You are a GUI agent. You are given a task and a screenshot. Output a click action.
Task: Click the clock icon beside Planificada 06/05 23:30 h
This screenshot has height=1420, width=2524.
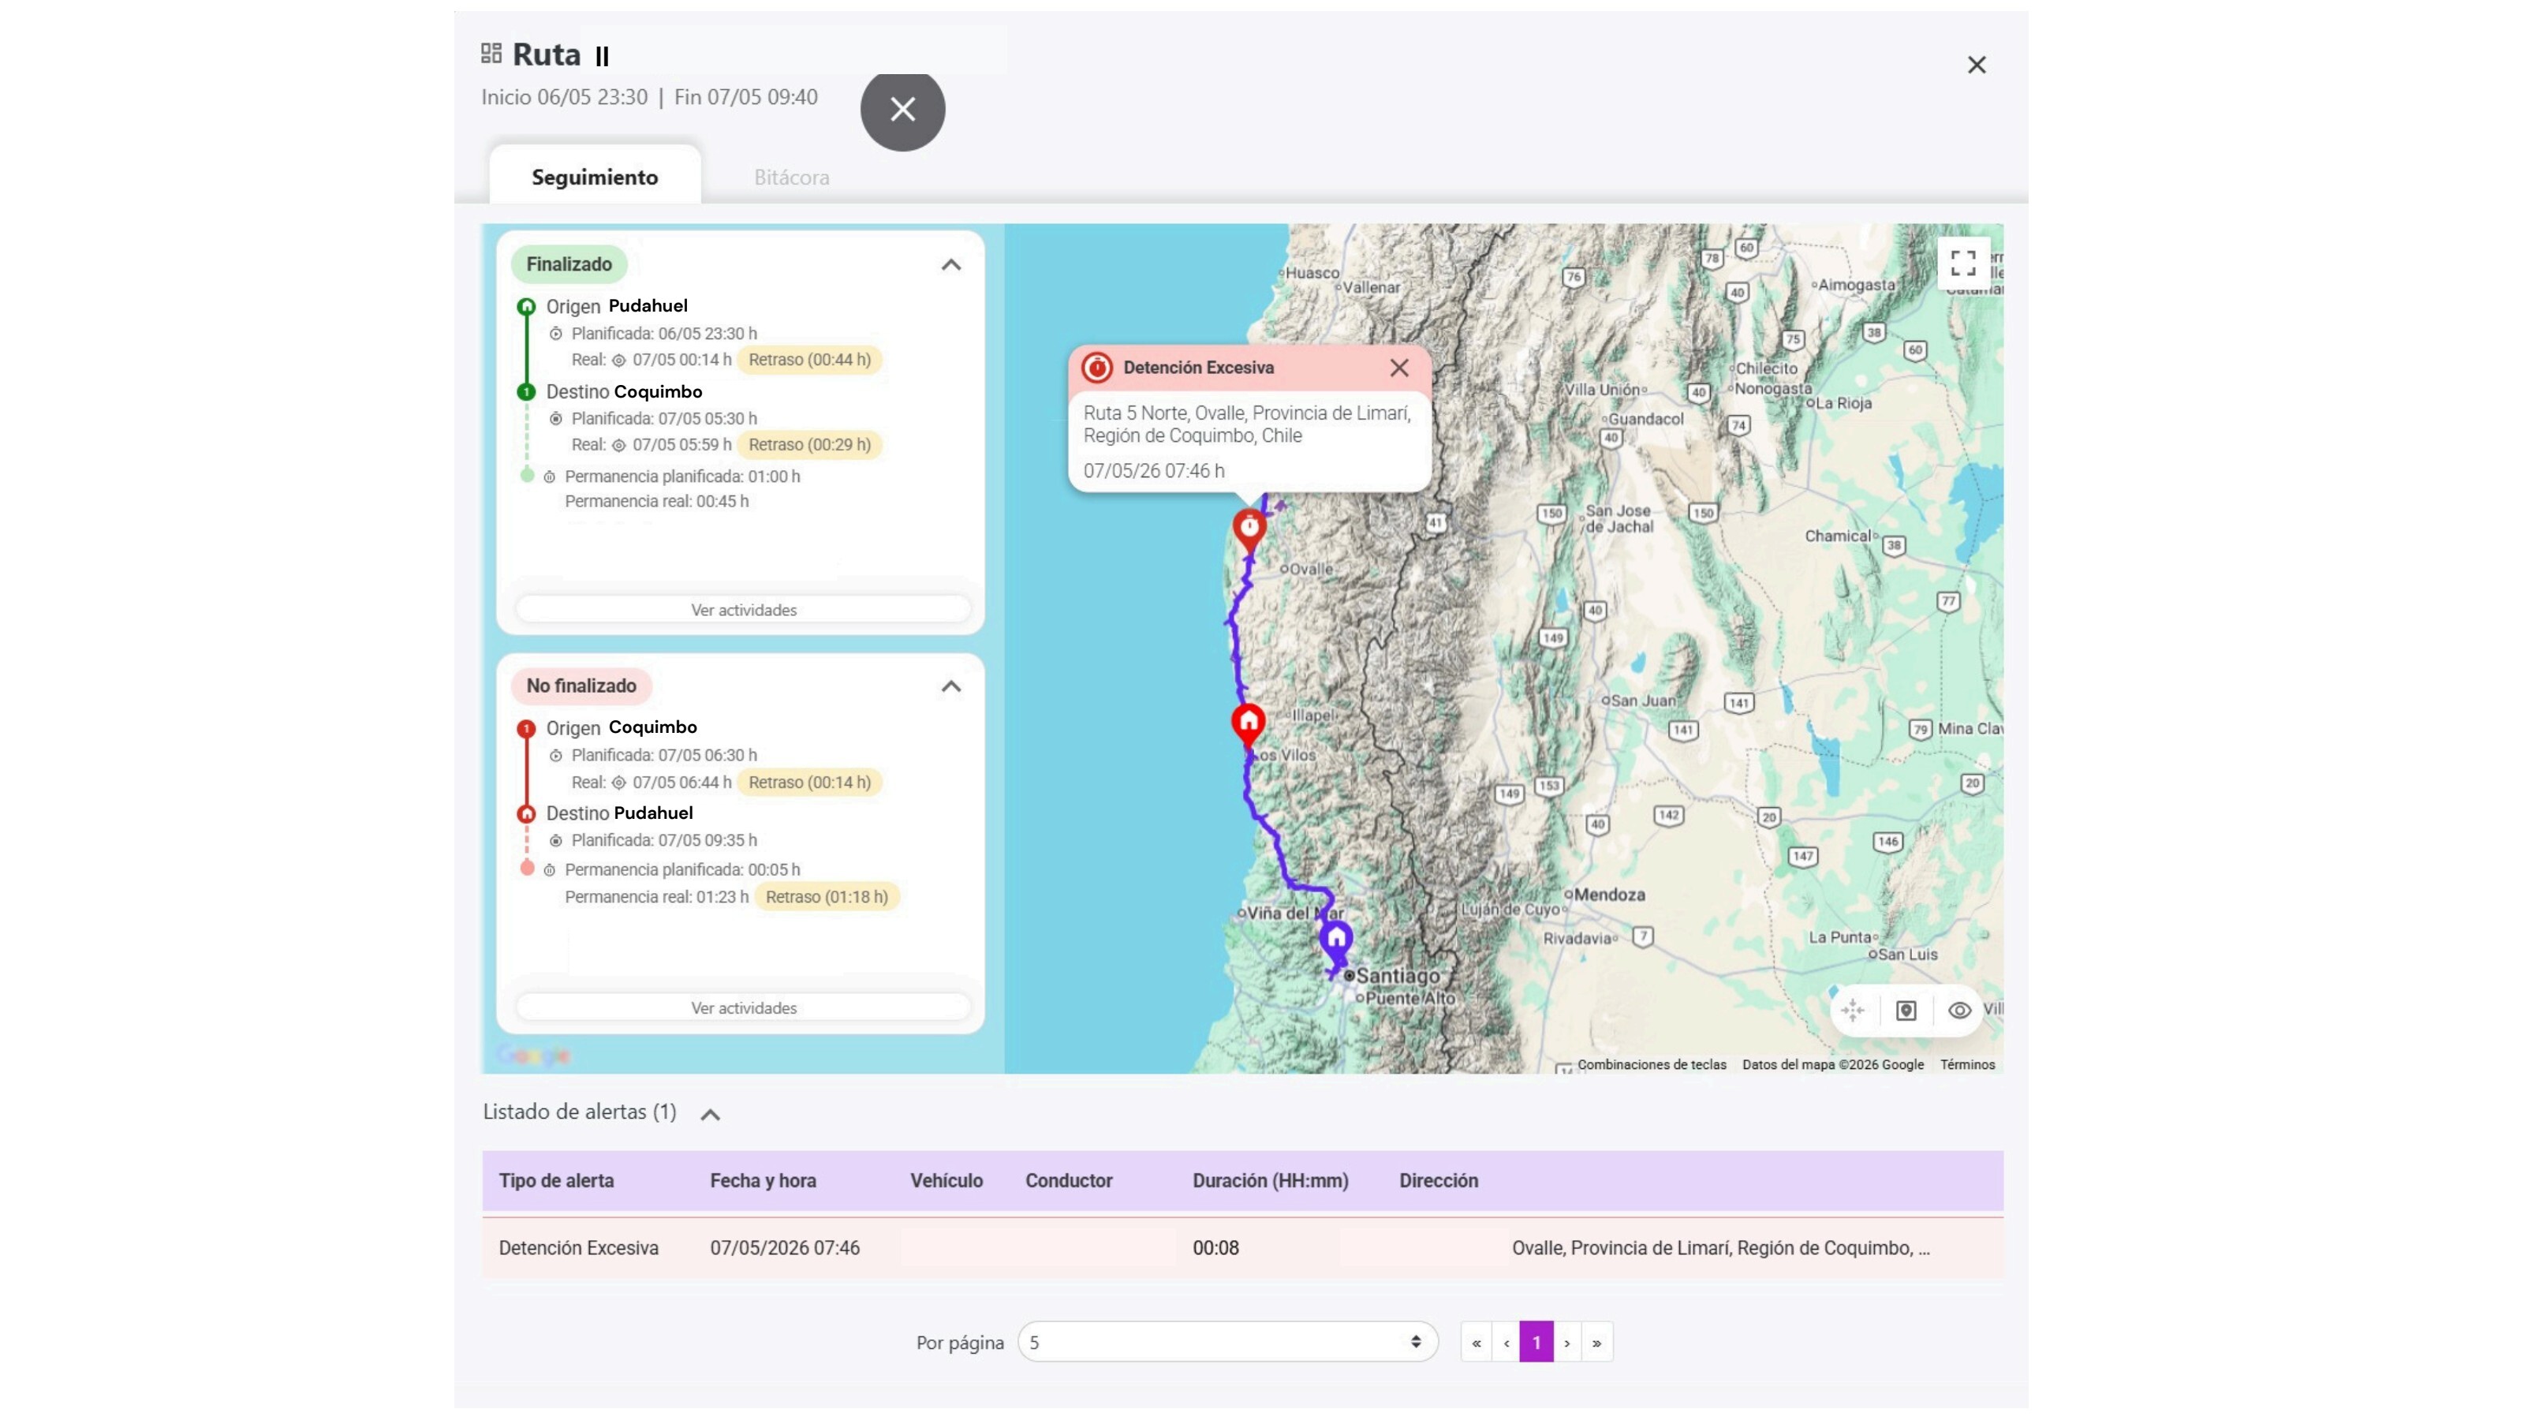coord(555,334)
